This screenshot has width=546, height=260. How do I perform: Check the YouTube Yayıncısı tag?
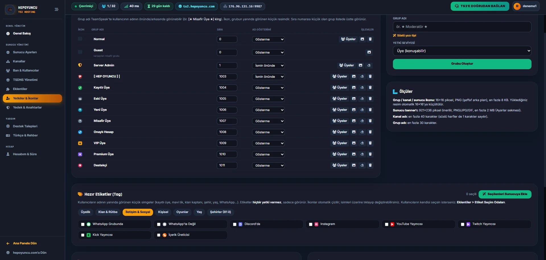click(x=387, y=224)
